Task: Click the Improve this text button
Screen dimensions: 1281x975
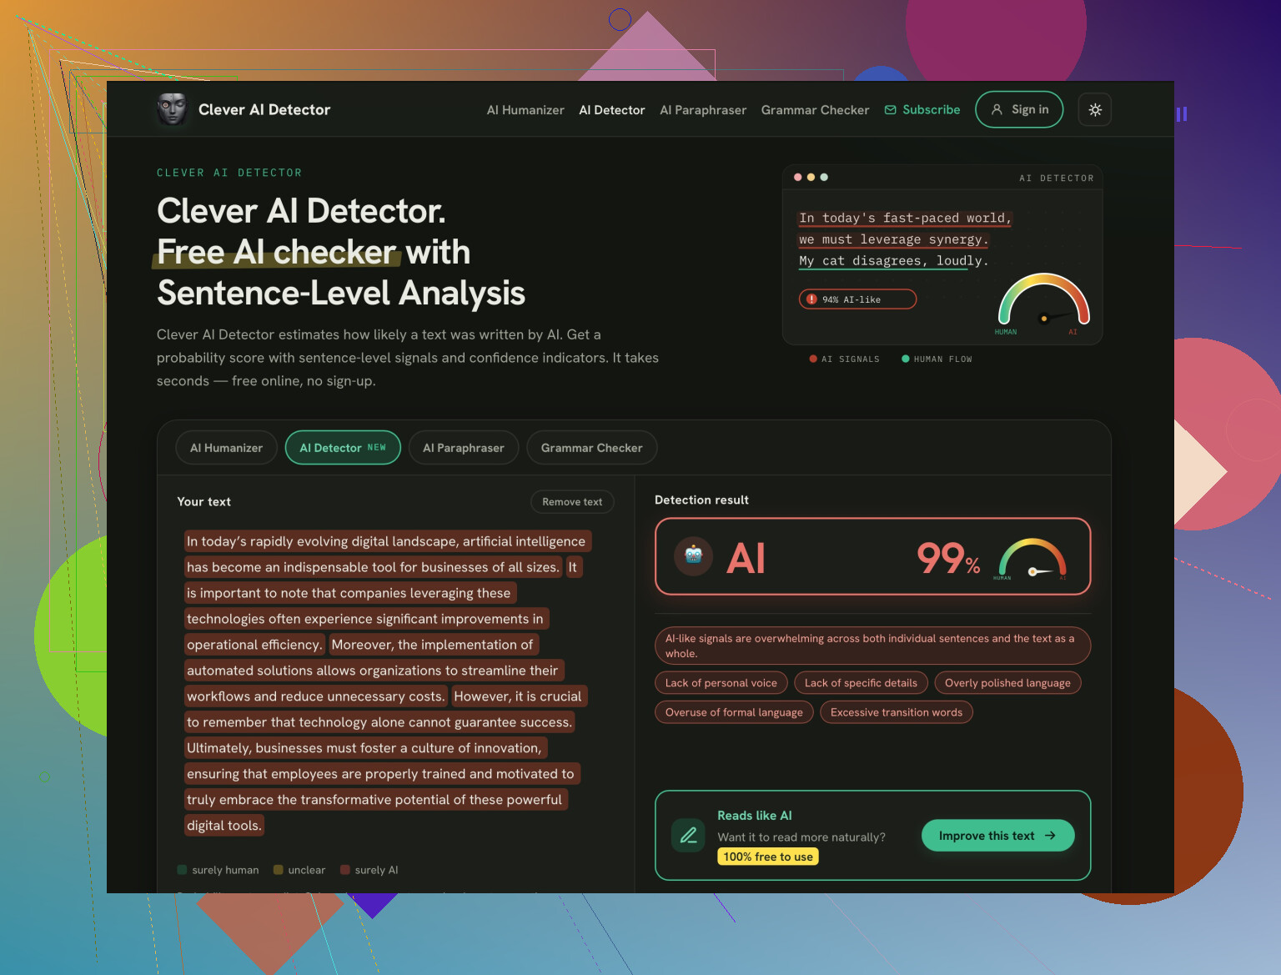Action: pos(997,836)
